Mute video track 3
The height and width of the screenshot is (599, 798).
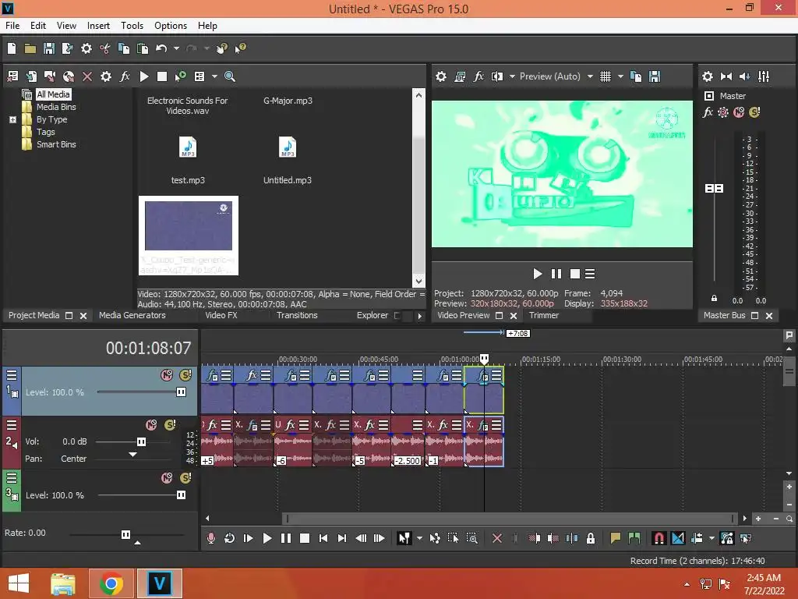pos(167,478)
